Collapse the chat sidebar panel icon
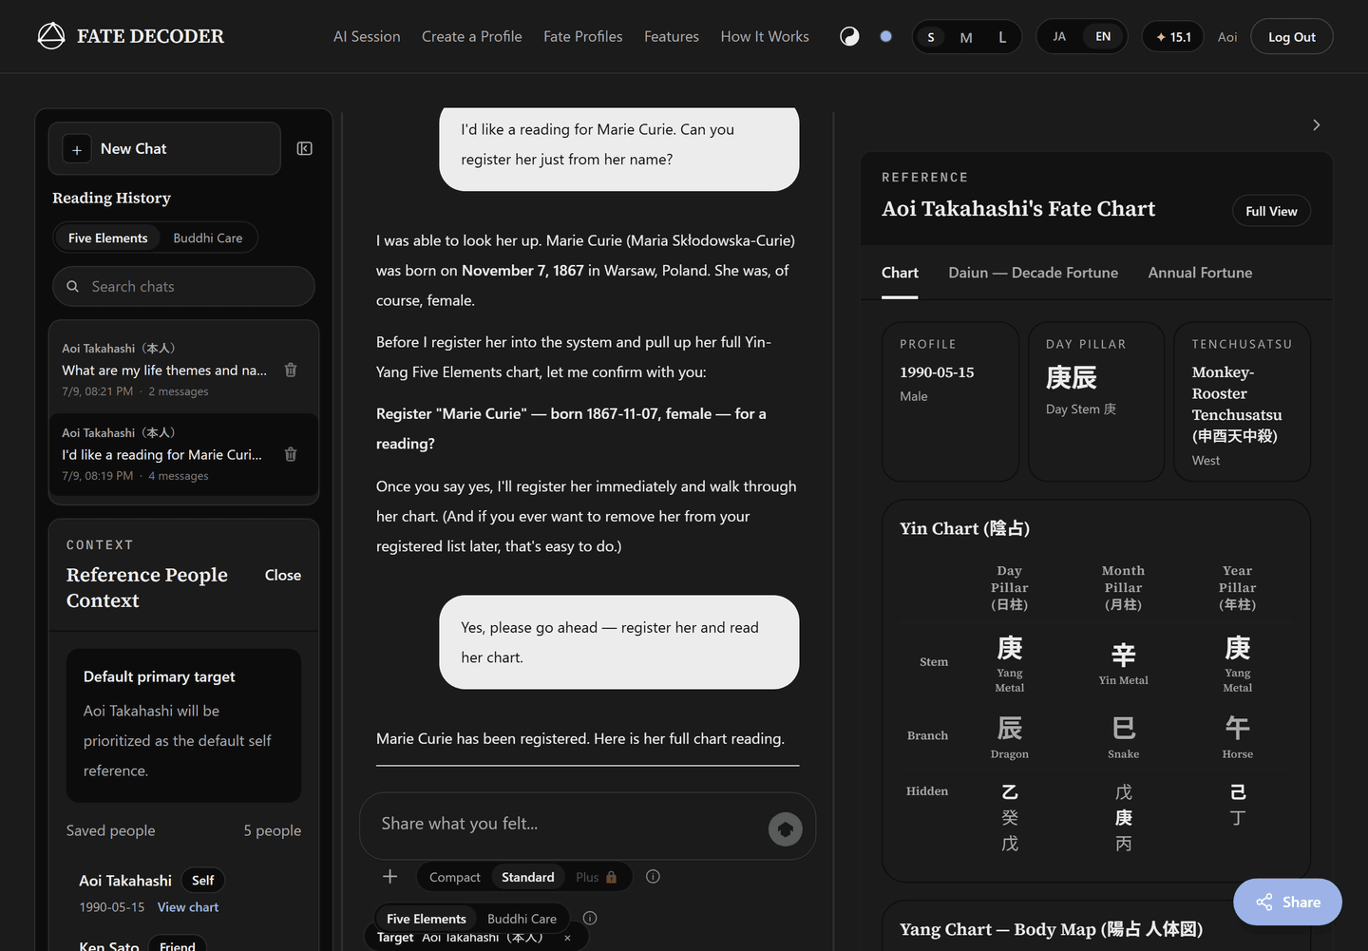The height and width of the screenshot is (951, 1368). pyautogui.click(x=305, y=148)
